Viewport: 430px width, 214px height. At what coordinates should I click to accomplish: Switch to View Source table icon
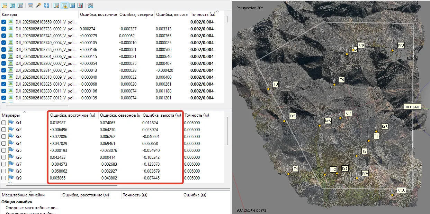click(56, 5)
